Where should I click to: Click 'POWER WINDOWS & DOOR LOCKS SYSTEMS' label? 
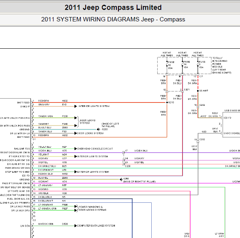(92, 208)
